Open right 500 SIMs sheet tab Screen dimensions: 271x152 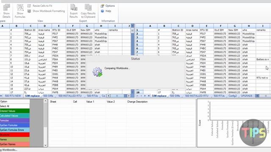pos(175,96)
